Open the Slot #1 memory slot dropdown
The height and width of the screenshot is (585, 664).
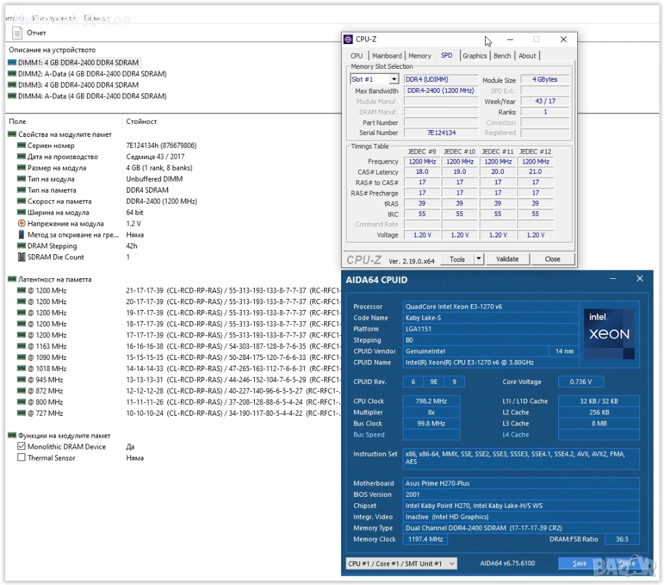click(394, 79)
